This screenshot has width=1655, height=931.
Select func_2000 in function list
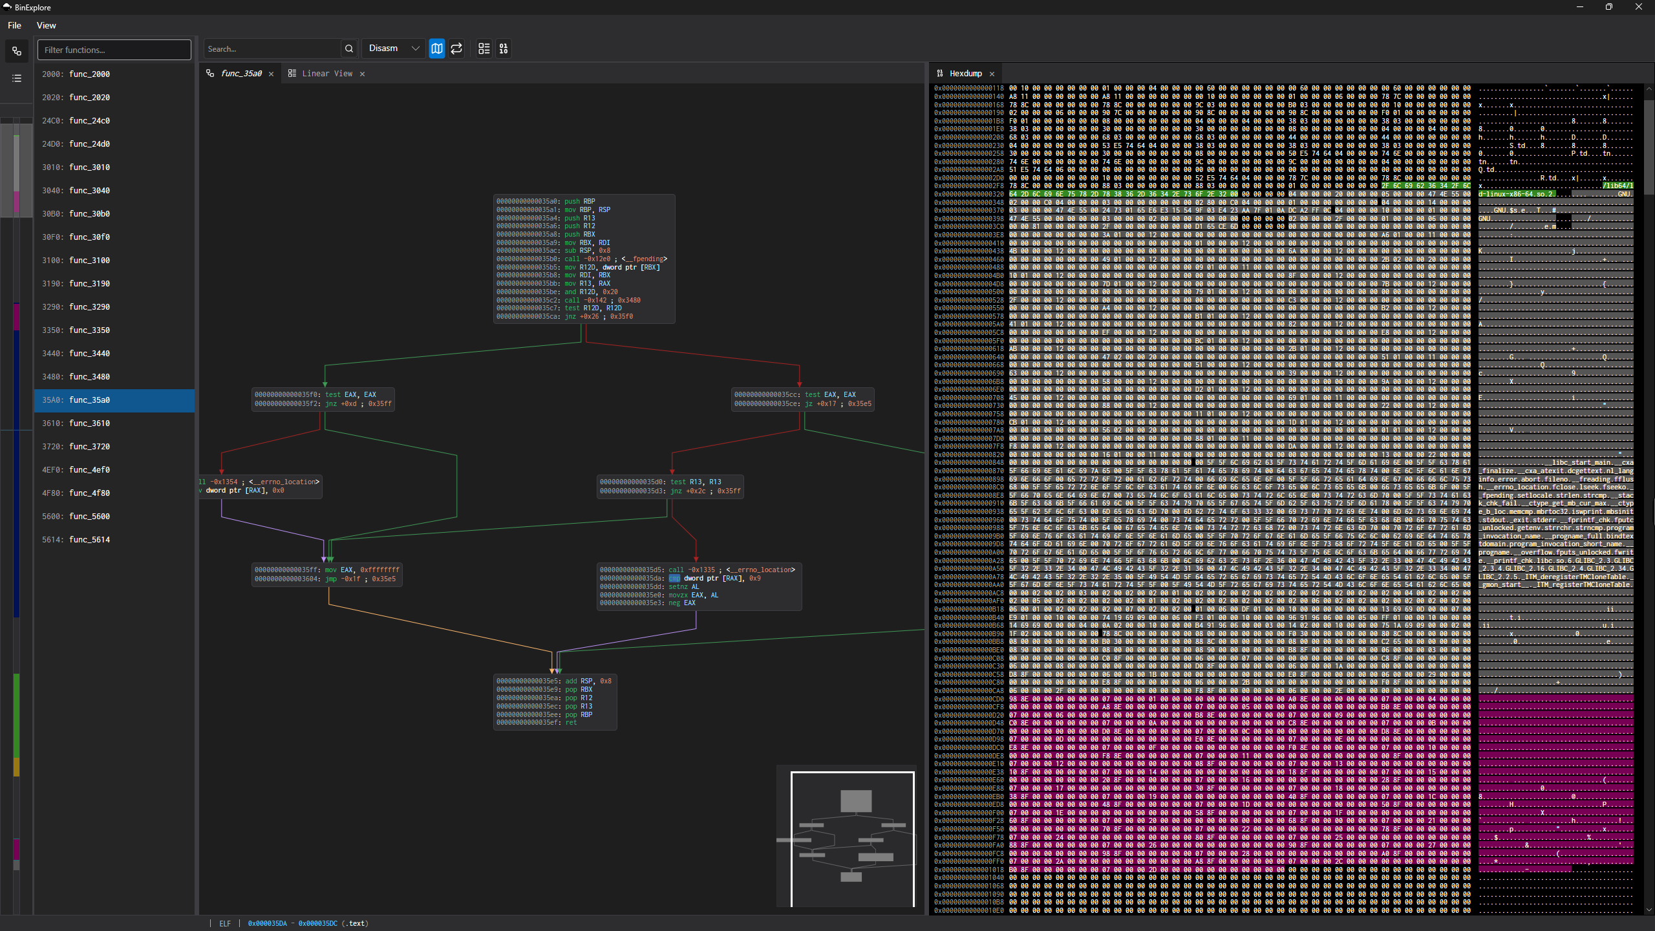point(114,74)
